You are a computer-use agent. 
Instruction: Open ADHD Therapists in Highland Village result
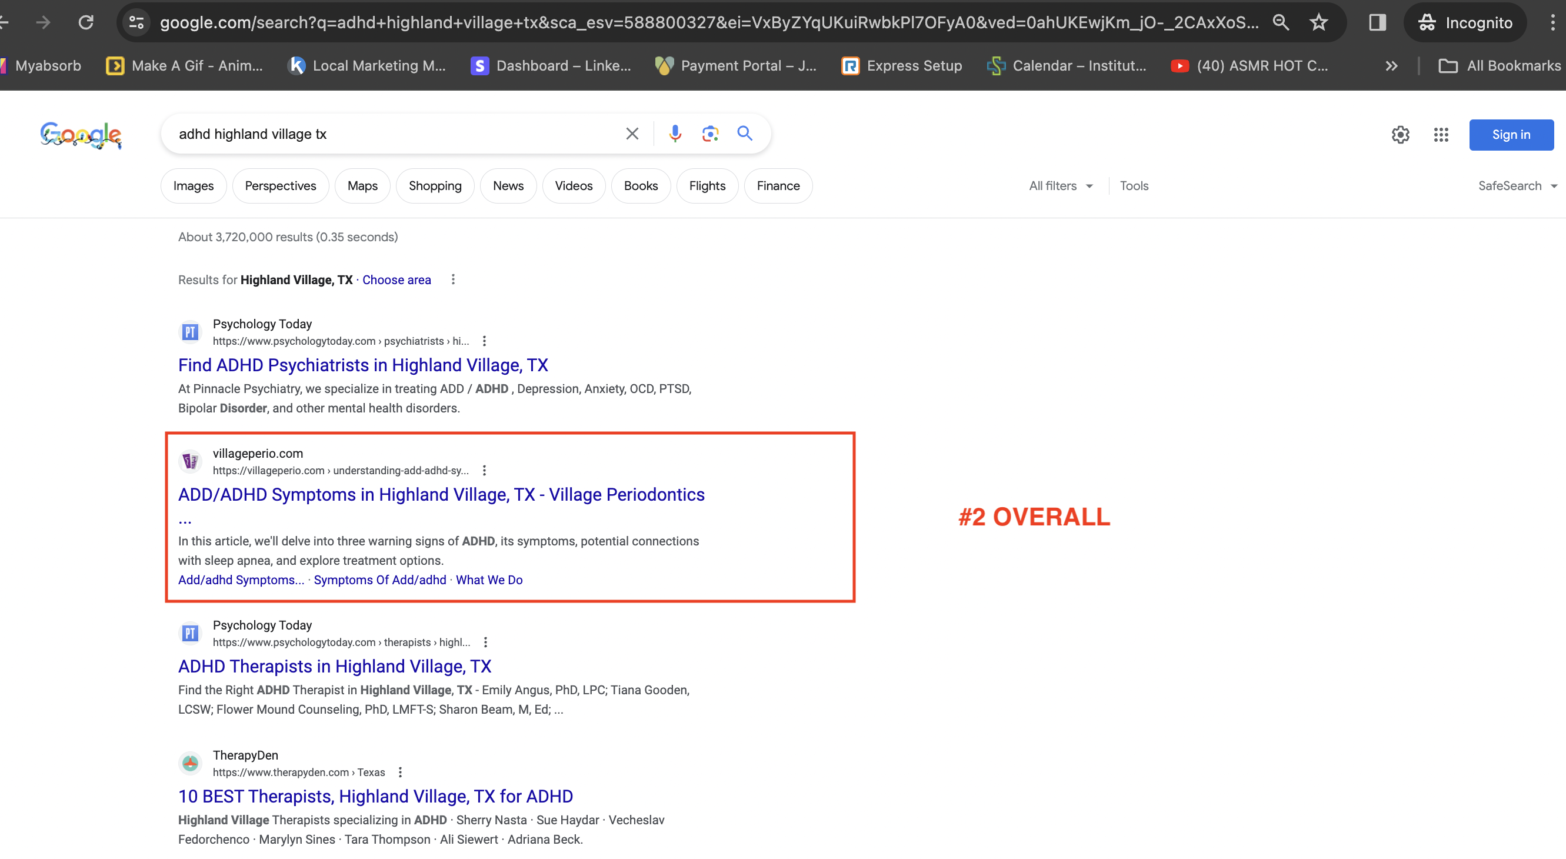point(334,667)
